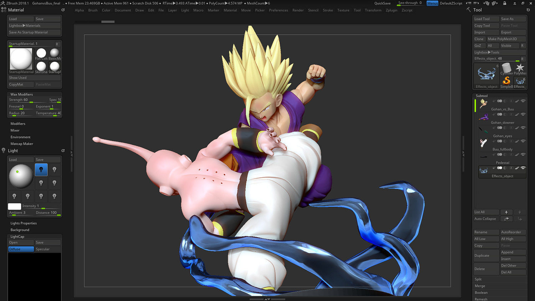The width and height of the screenshot is (535, 301).
Task: Click the Gohan_eyes subtool thumbnail
Action: 484,130
